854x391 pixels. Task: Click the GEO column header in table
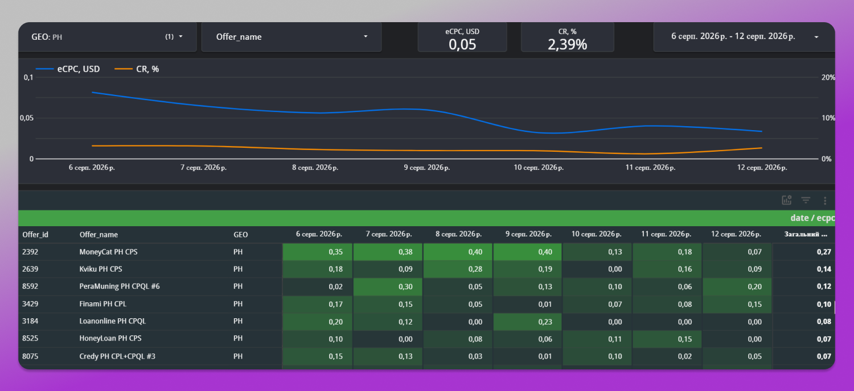point(241,235)
